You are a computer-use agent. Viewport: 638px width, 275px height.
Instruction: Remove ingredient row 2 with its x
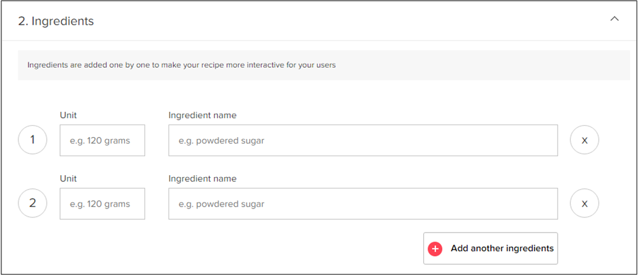pos(584,203)
